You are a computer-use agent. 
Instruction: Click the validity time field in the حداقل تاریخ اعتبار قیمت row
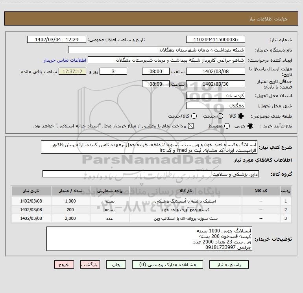tap(156, 84)
